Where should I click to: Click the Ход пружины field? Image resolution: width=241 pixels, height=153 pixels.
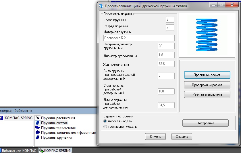(166, 64)
